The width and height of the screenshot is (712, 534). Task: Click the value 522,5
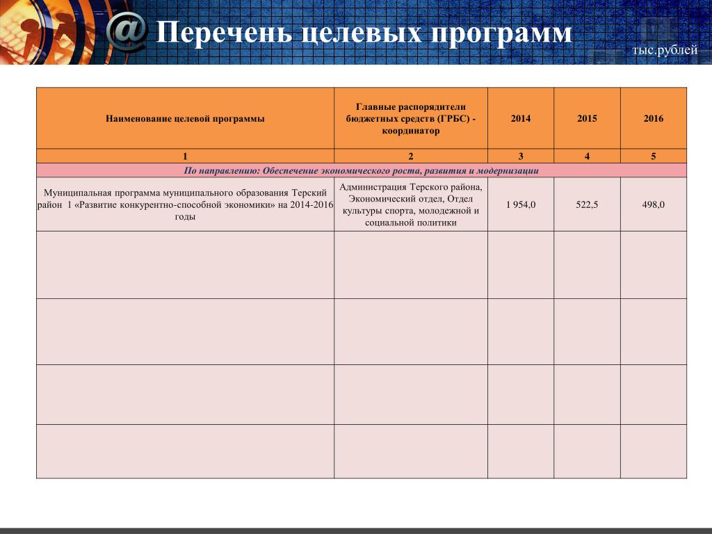(x=587, y=204)
